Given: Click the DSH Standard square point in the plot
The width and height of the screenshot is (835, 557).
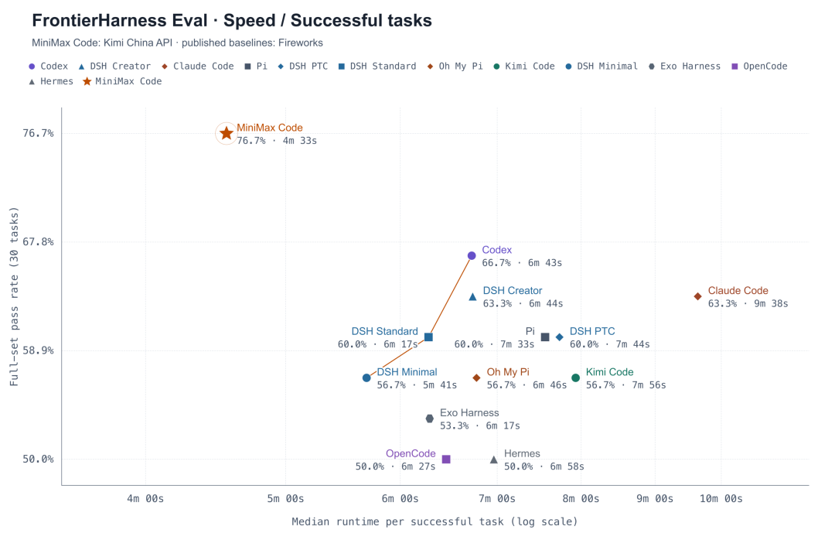Looking at the screenshot, I should (x=428, y=337).
